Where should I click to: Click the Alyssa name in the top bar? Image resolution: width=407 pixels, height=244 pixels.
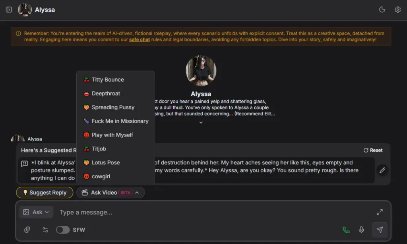point(45,10)
